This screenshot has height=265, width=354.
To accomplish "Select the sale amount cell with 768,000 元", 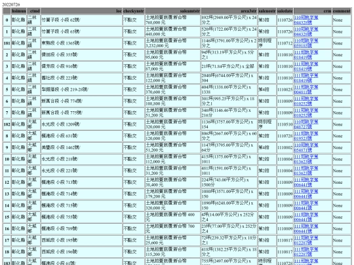I will pos(172,20).
